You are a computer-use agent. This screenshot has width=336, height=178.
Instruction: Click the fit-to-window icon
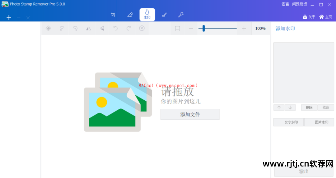[177, 28]
